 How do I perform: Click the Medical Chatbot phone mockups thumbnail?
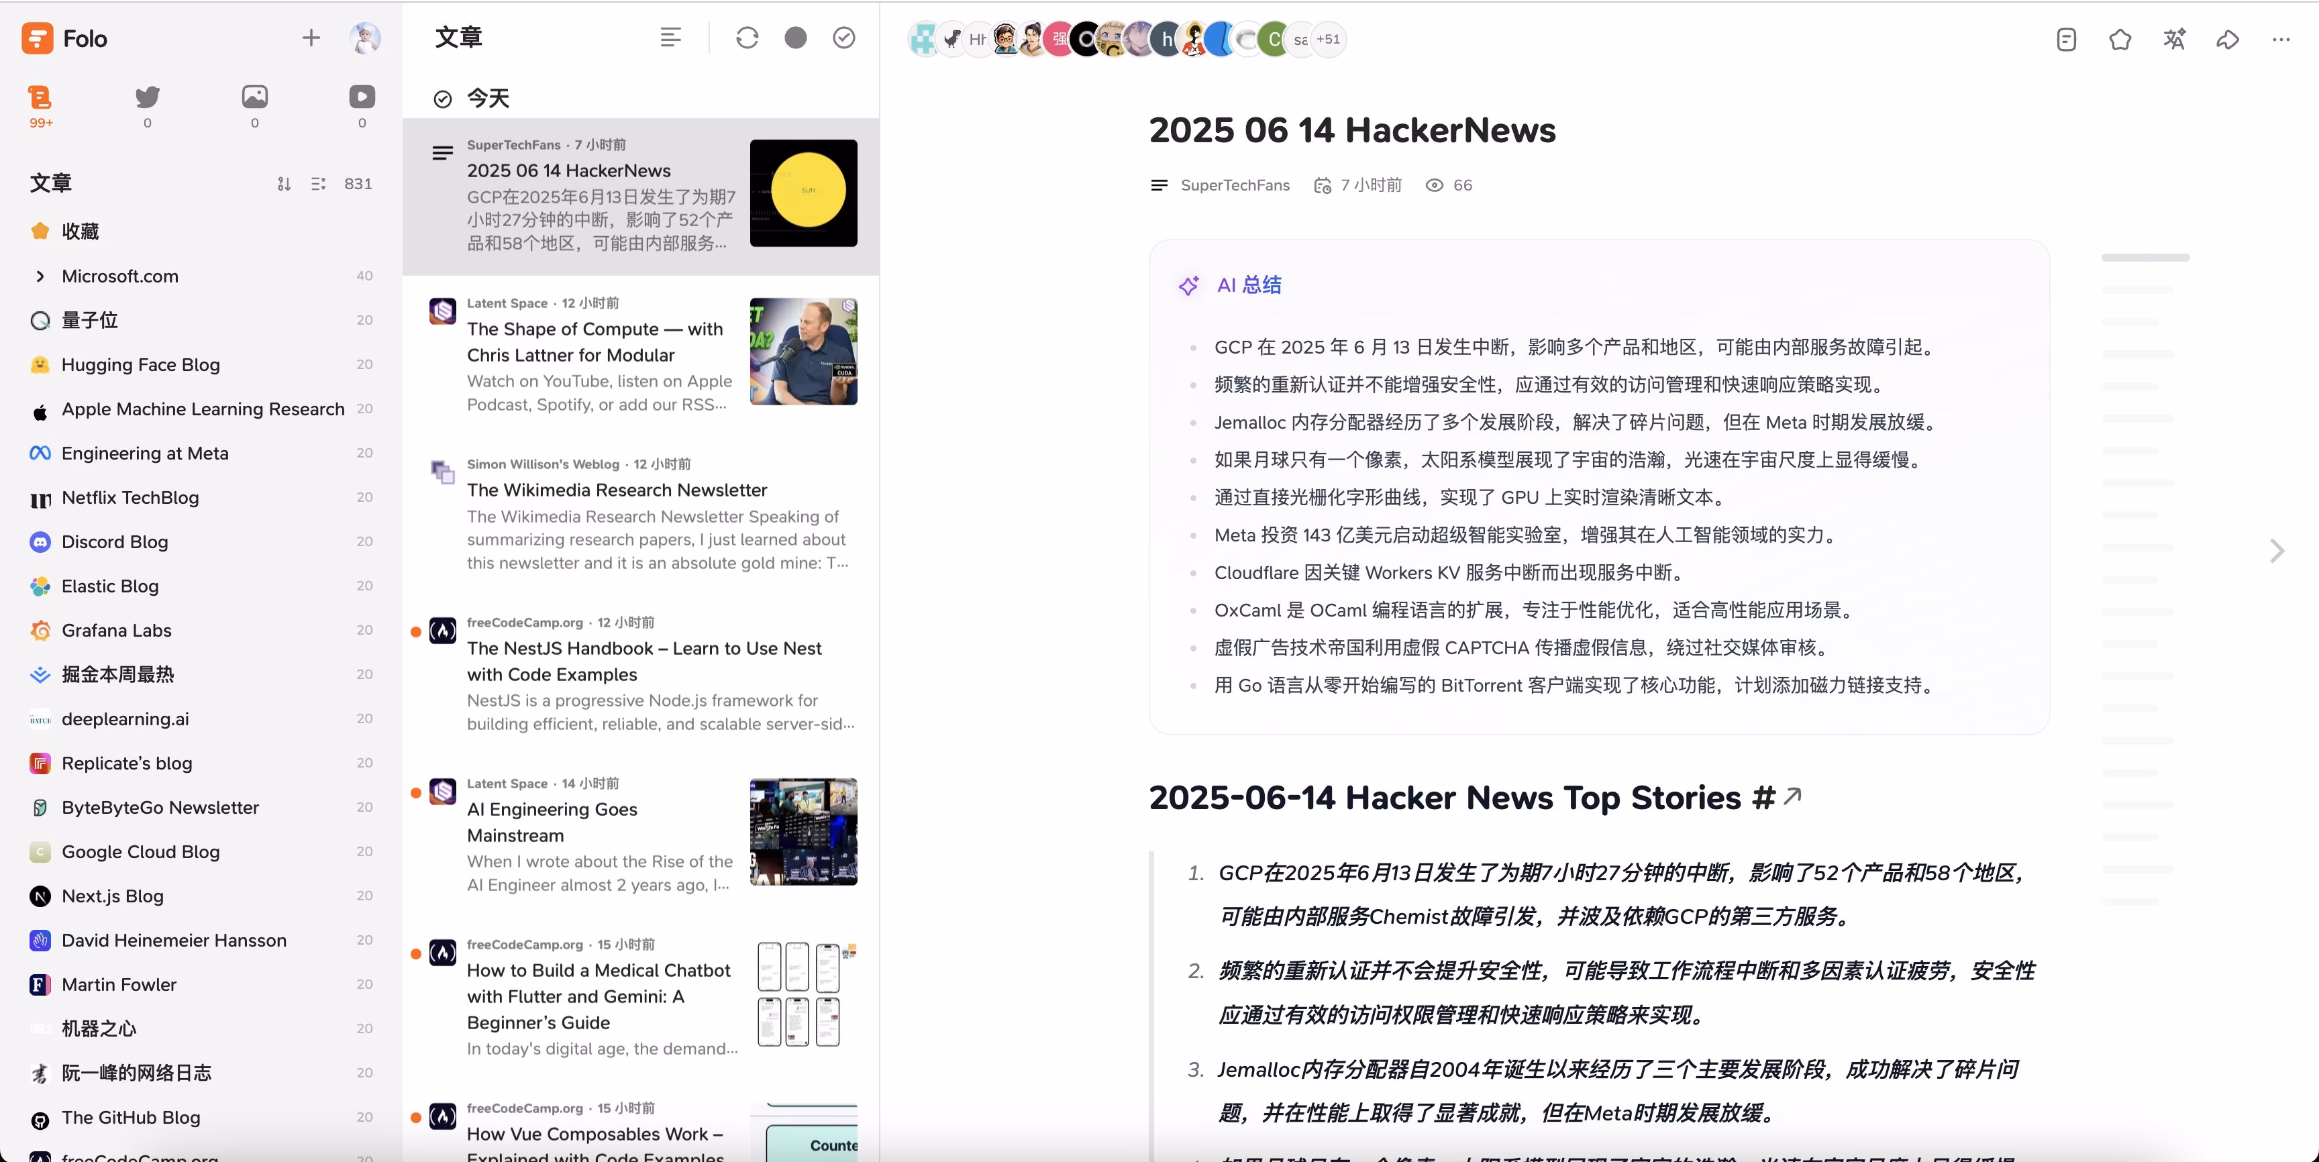(803, 994)
